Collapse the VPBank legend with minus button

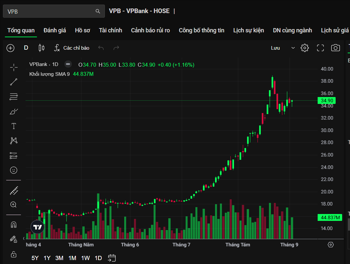click(x=68, y=64)
